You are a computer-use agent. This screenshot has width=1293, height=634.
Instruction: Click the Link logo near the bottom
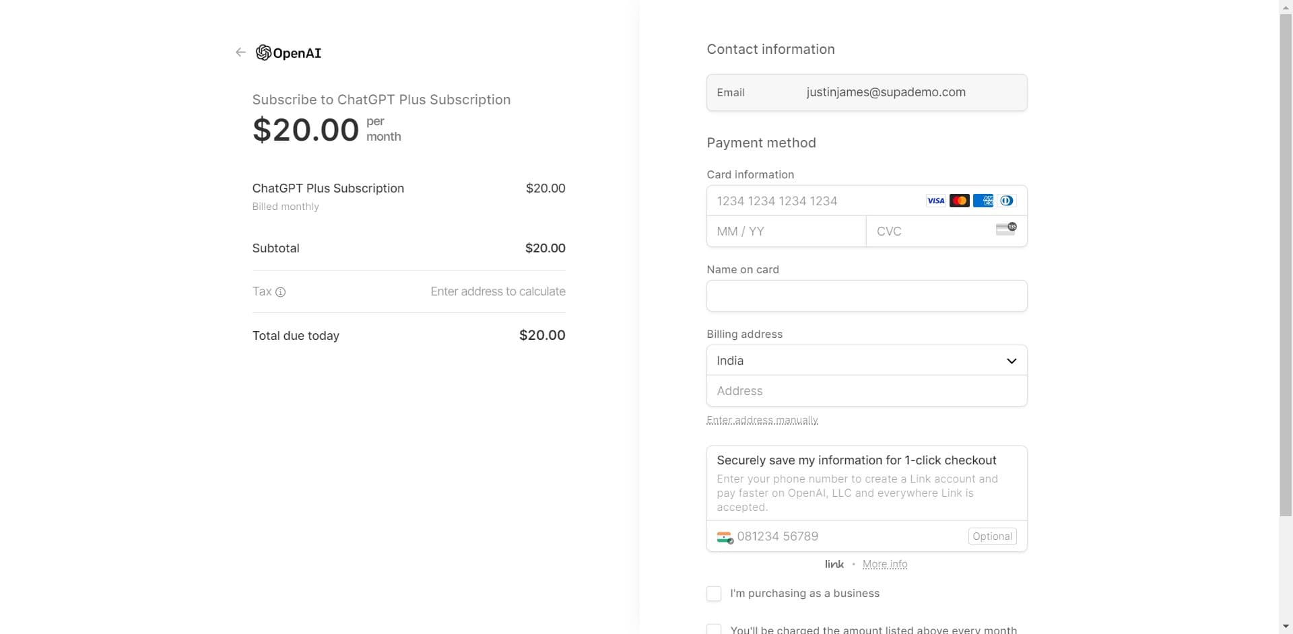(834, 564)
